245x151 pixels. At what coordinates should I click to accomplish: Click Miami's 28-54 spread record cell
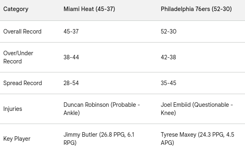[71, 83]
